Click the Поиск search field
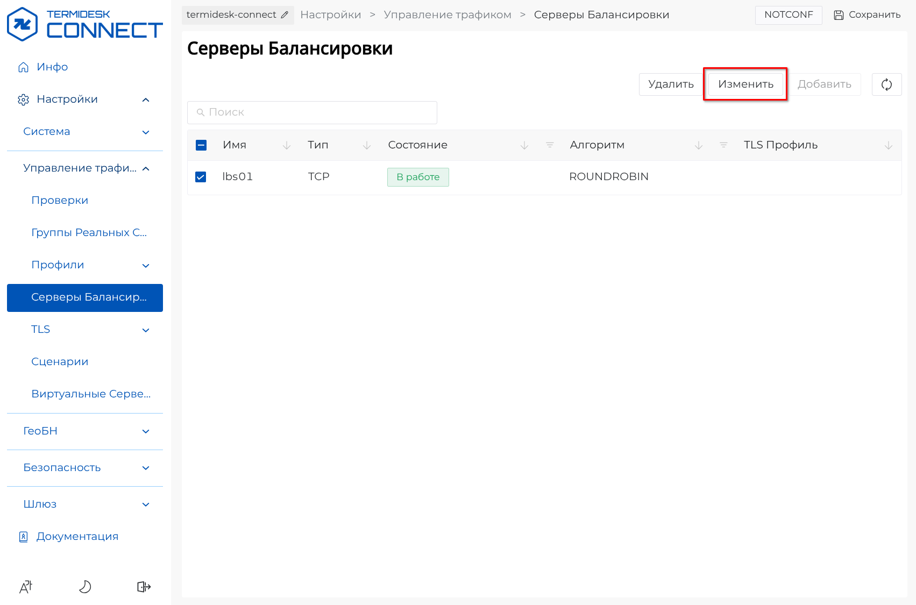 click(312, 112)
